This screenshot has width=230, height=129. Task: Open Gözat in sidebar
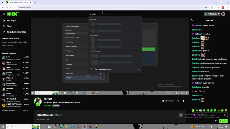[x=9, y=26]
